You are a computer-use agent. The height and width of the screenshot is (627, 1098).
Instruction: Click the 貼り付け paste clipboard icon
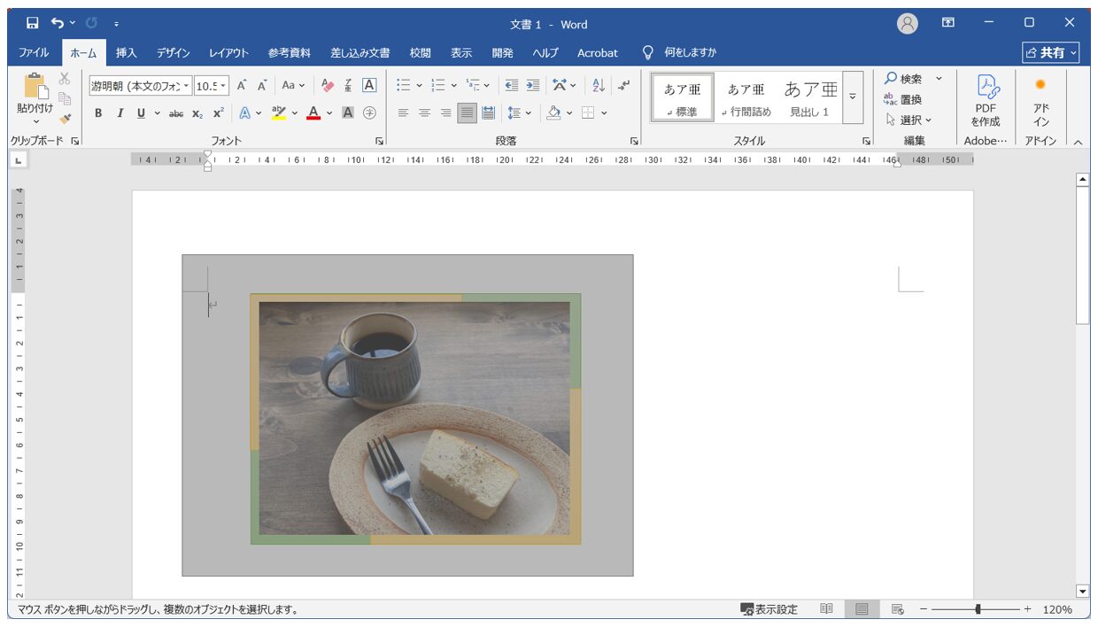[35, 87]
